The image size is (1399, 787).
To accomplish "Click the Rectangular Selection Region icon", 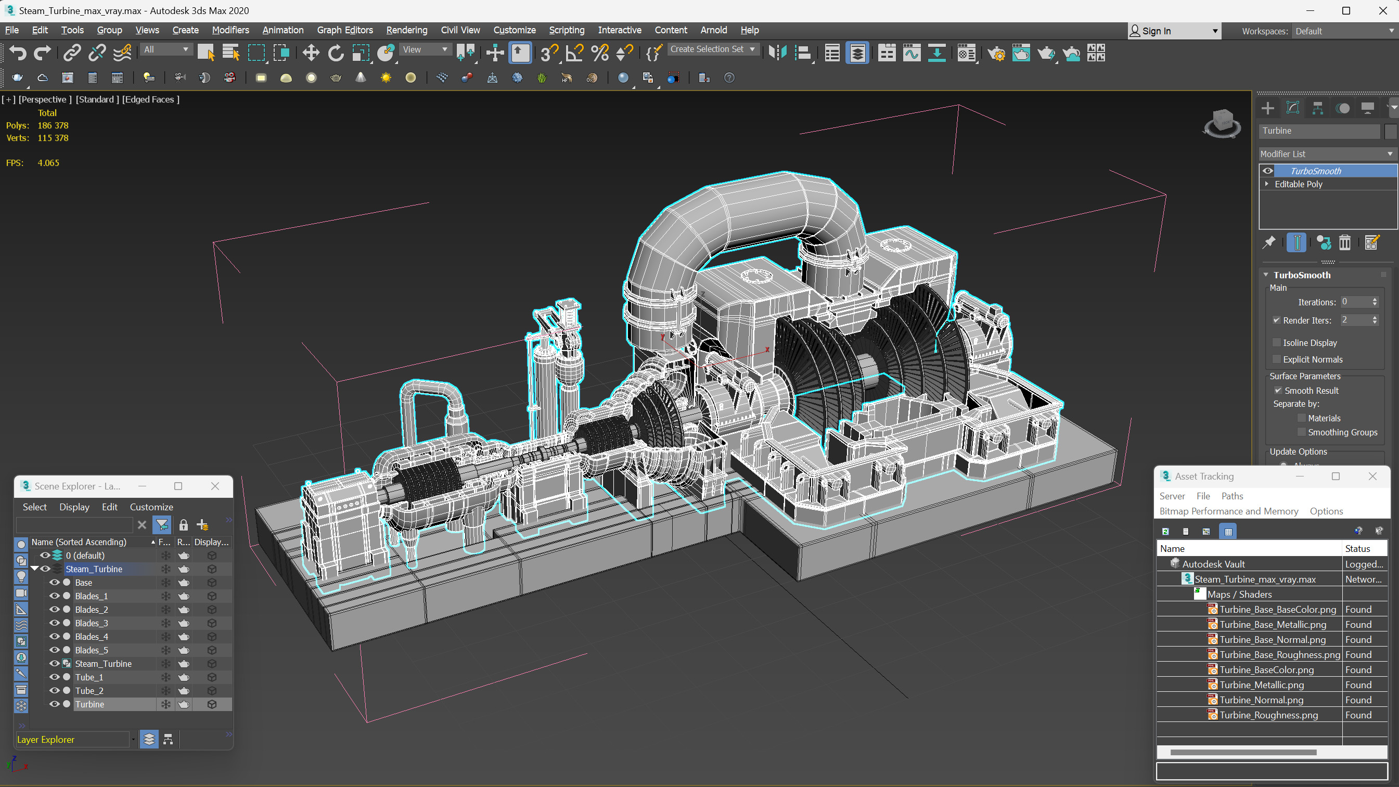I will coord(256,53).
